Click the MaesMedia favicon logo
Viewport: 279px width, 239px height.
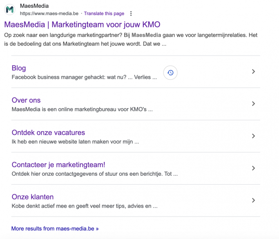point(10,10)
